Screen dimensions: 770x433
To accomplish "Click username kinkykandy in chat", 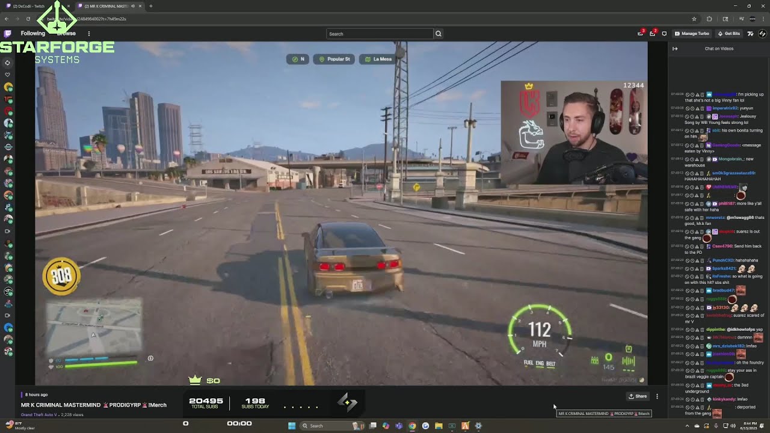I will [724, 399].
